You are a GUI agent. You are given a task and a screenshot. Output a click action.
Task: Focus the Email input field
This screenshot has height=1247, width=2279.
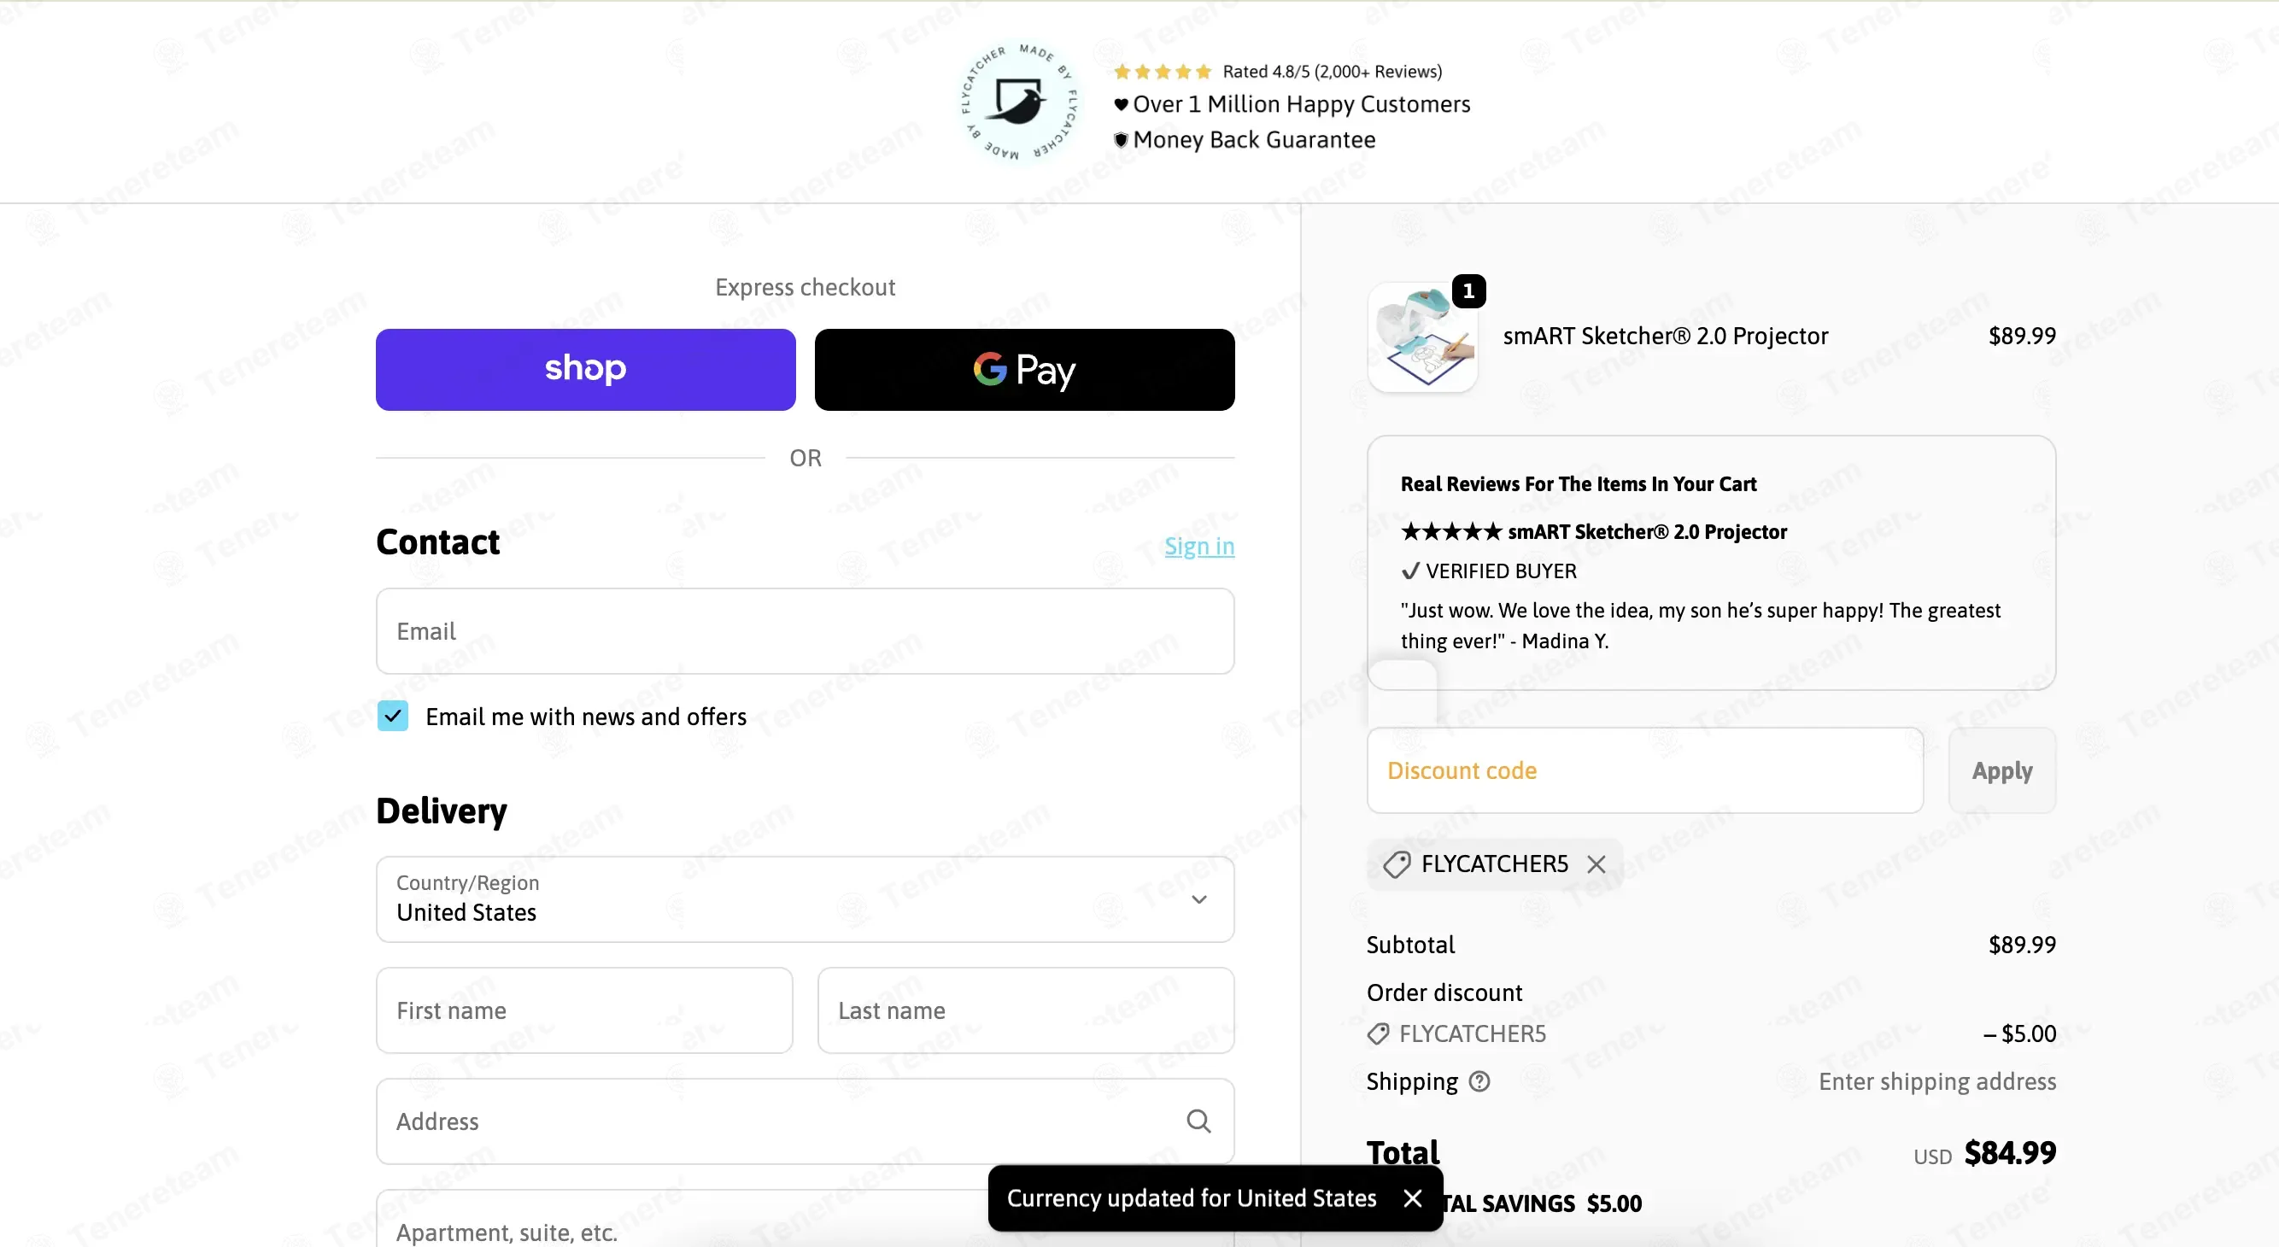pyautogui.click(x=805, y=631)
